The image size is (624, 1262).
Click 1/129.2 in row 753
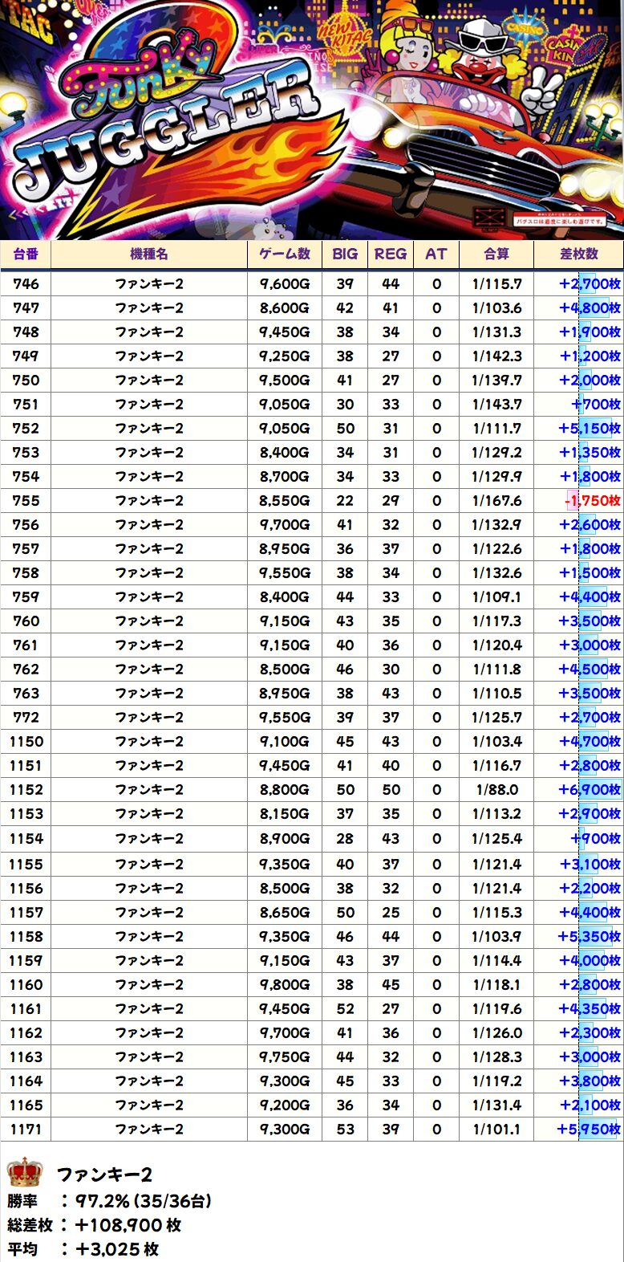tap(496, 452)
